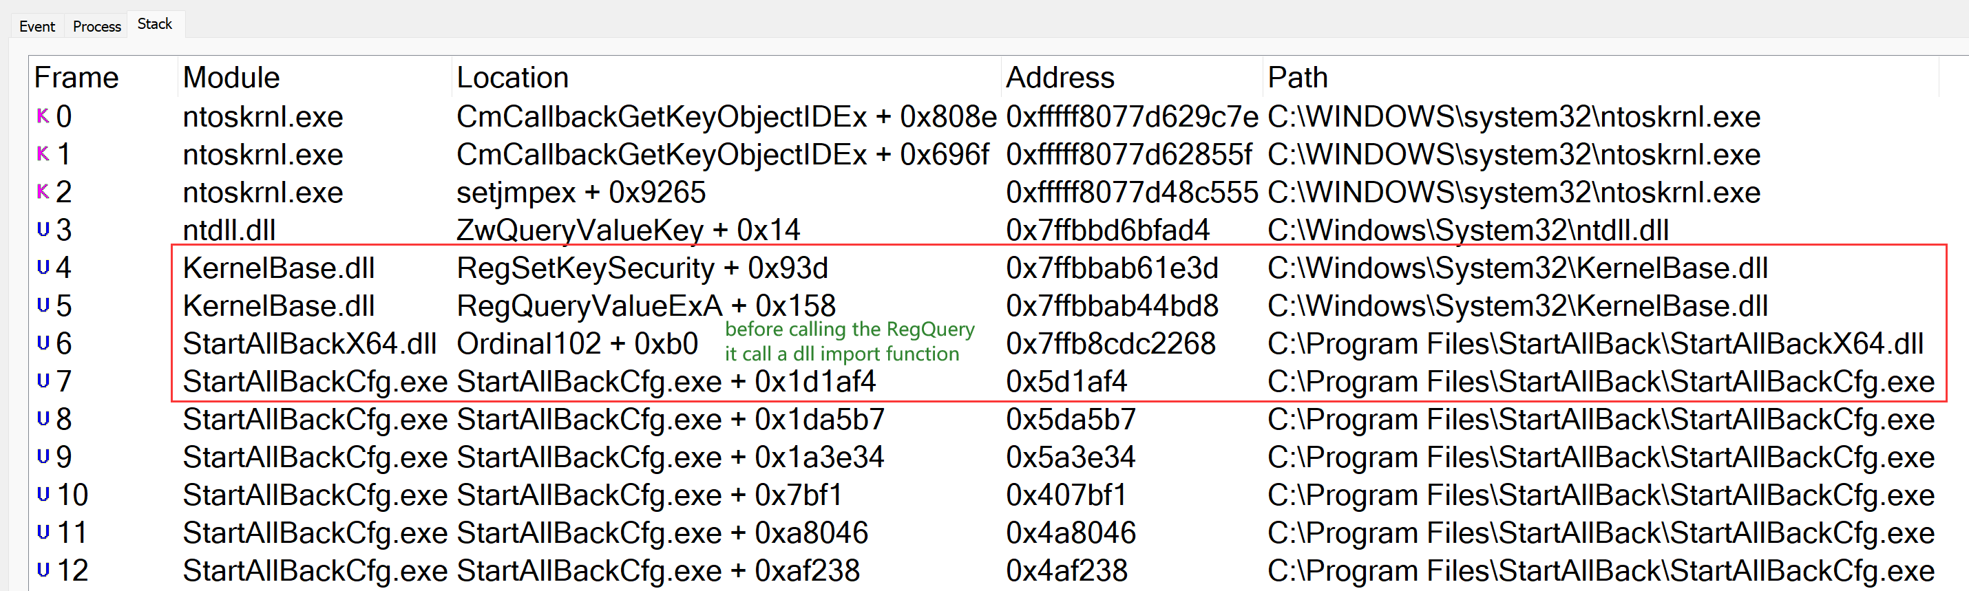Select StartAllBackCfg.exe + 0xa8046 location cell
The image size is (1969, 591).
(662, 533)
